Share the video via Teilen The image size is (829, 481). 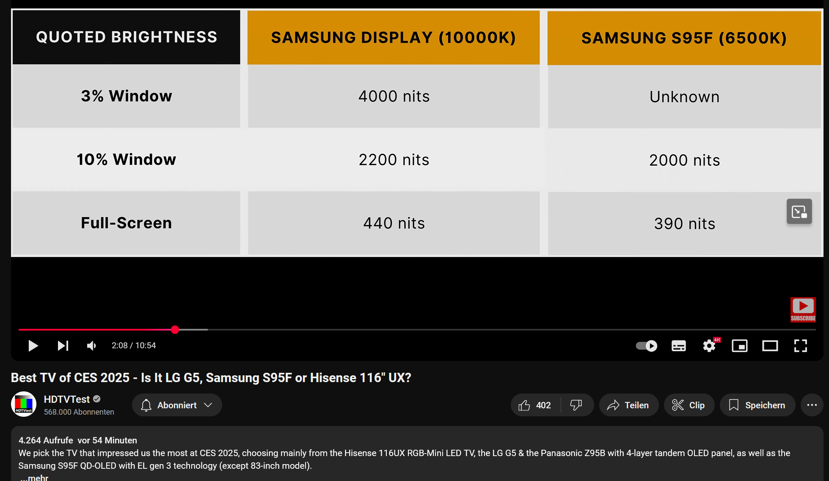point(629,404)
